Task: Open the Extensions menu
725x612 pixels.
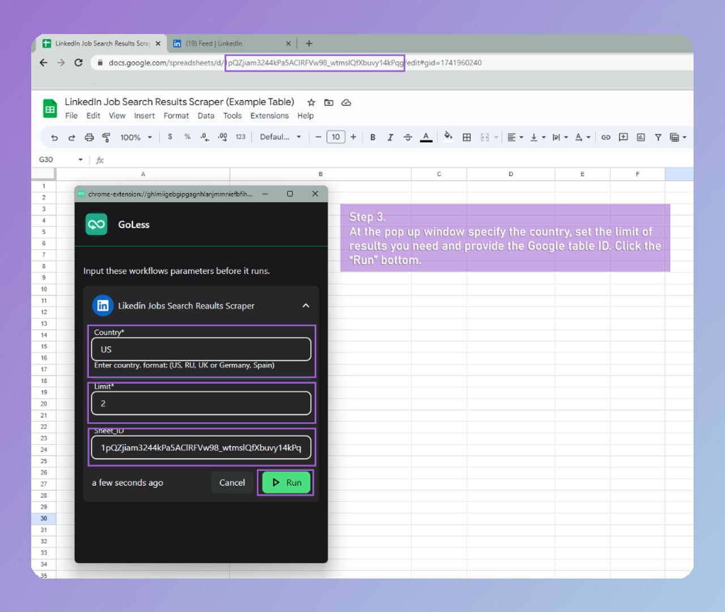Action: (x=270, y=116)
